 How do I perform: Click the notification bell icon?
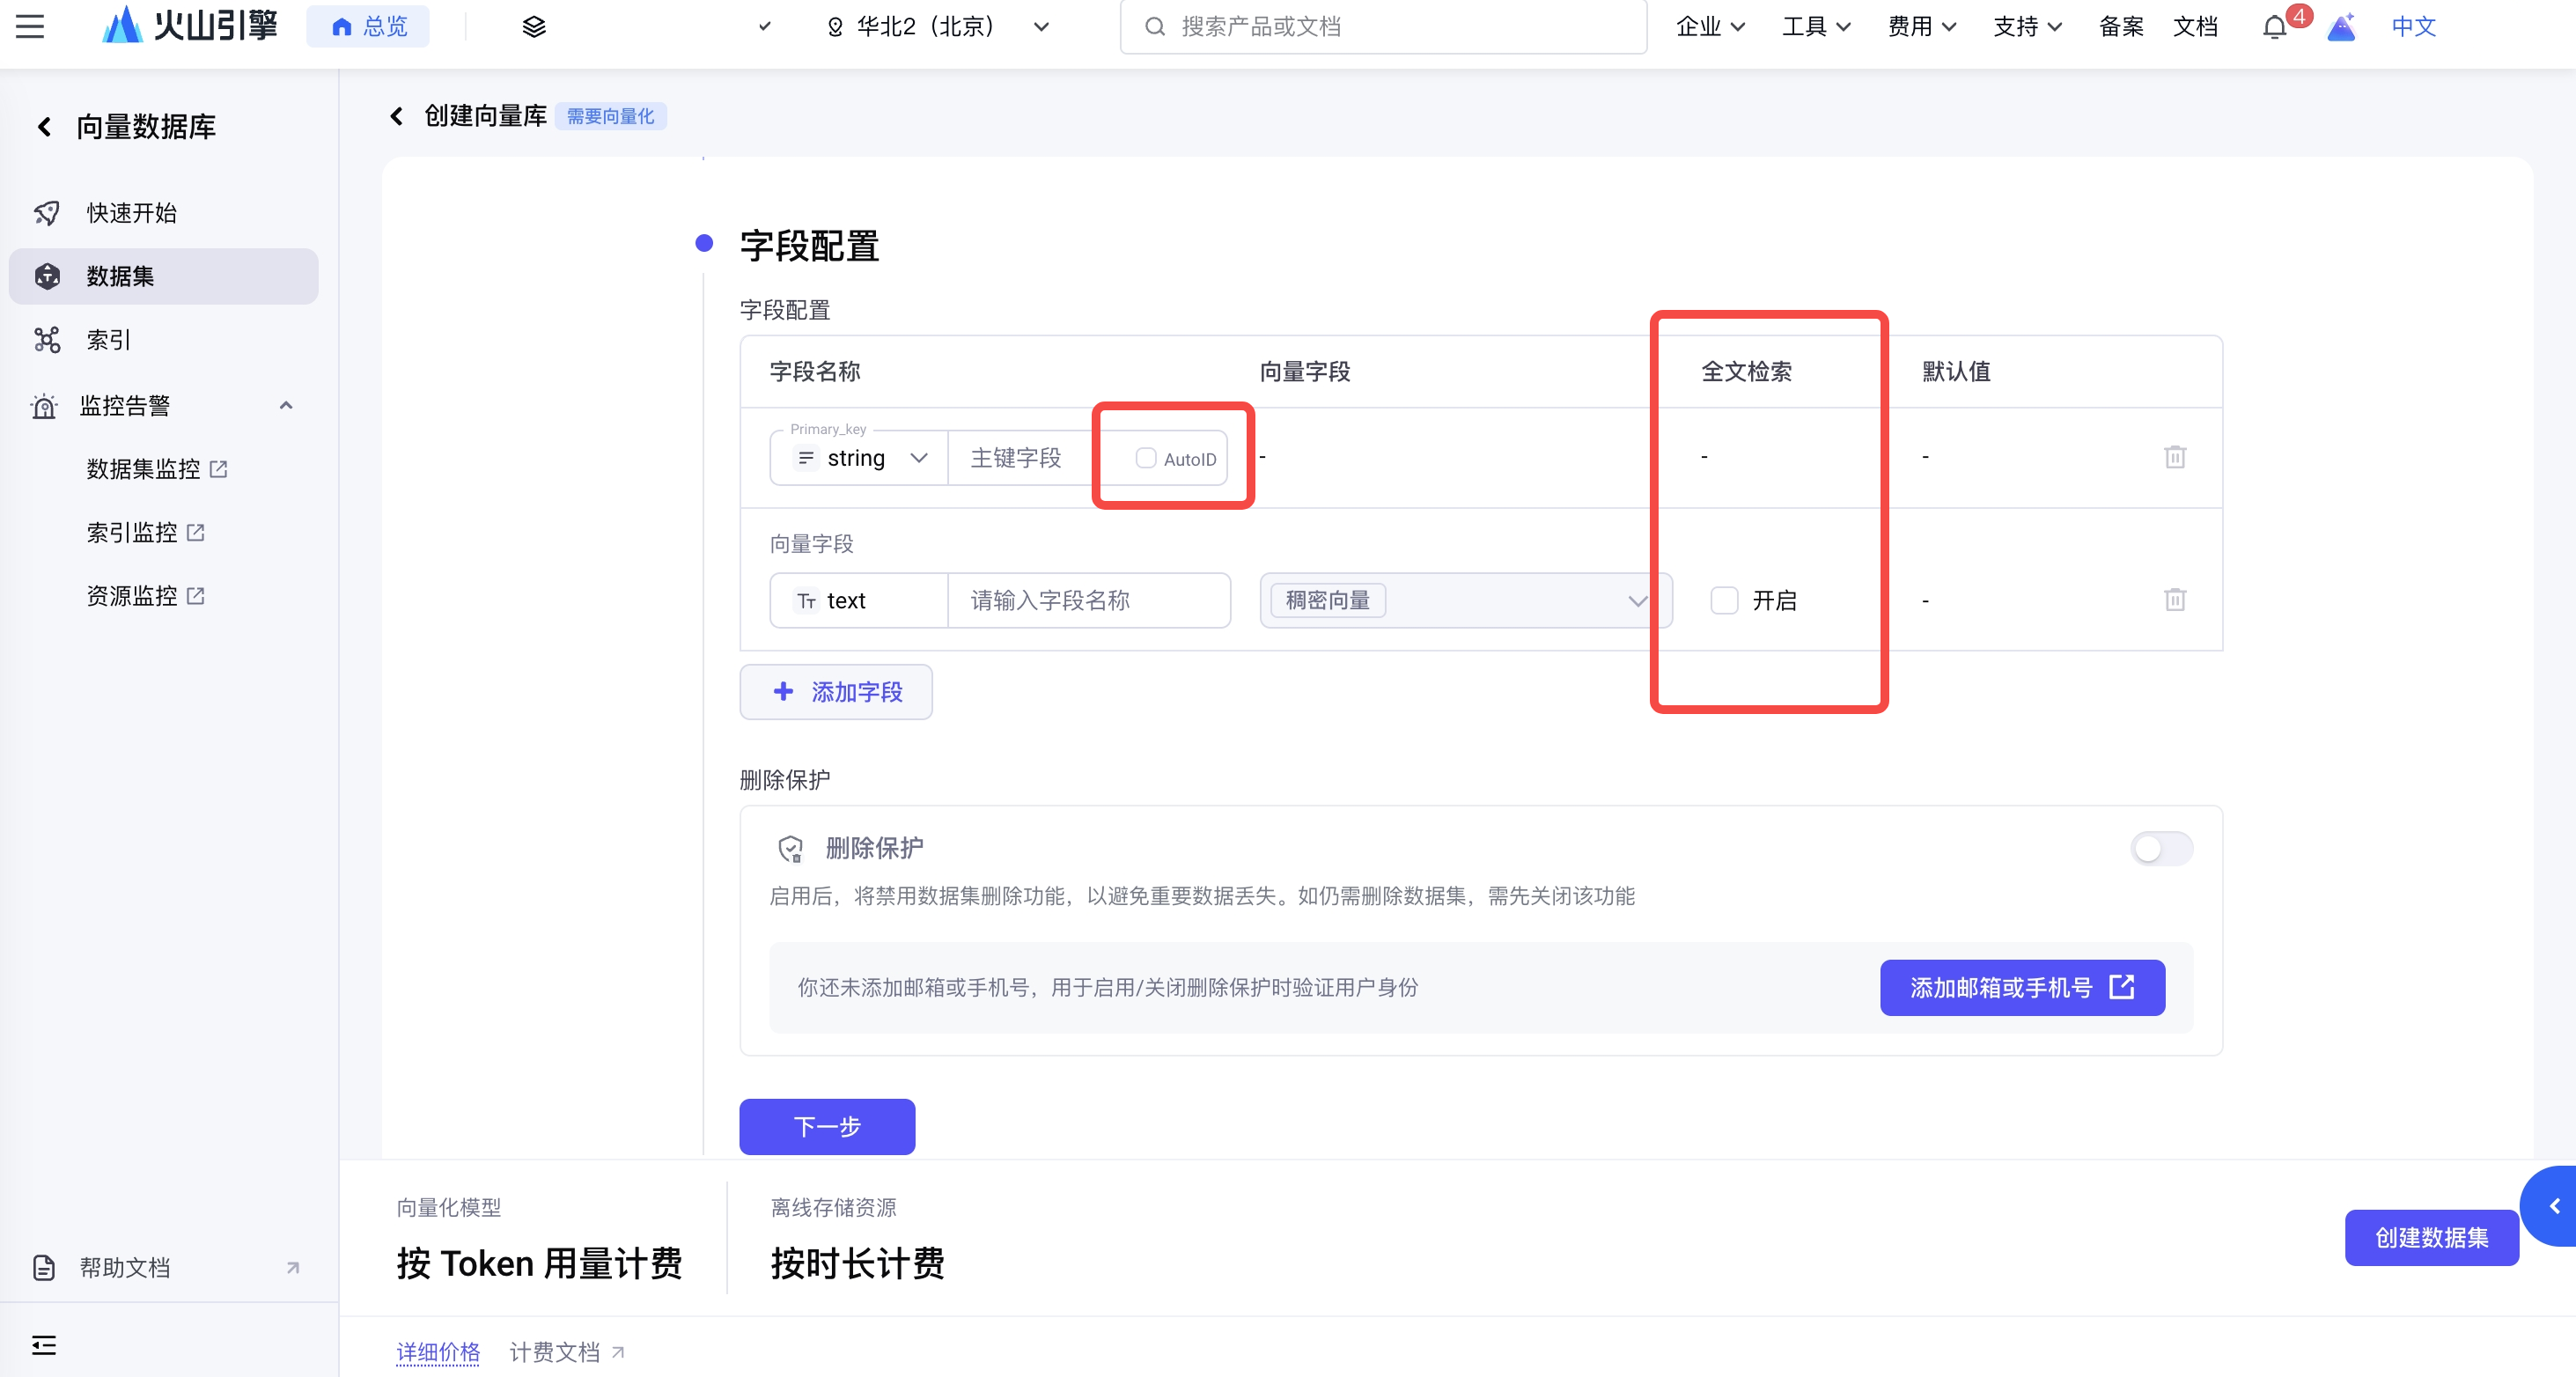tap(2273, 27)
